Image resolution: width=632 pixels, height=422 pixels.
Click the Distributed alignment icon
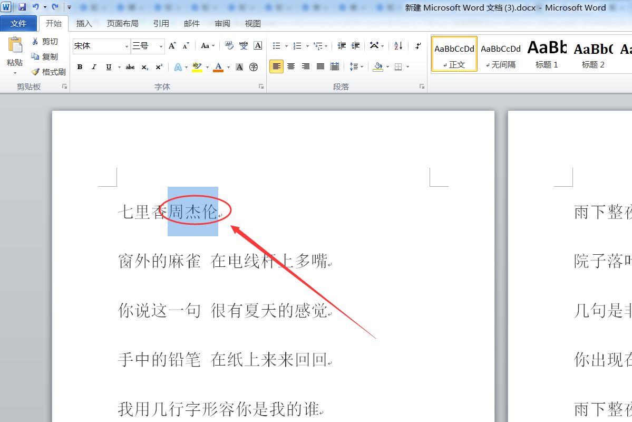pos(335,66)
